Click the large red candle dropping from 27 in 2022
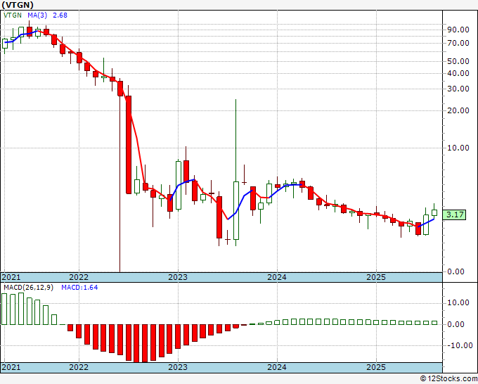 (129, 145)
